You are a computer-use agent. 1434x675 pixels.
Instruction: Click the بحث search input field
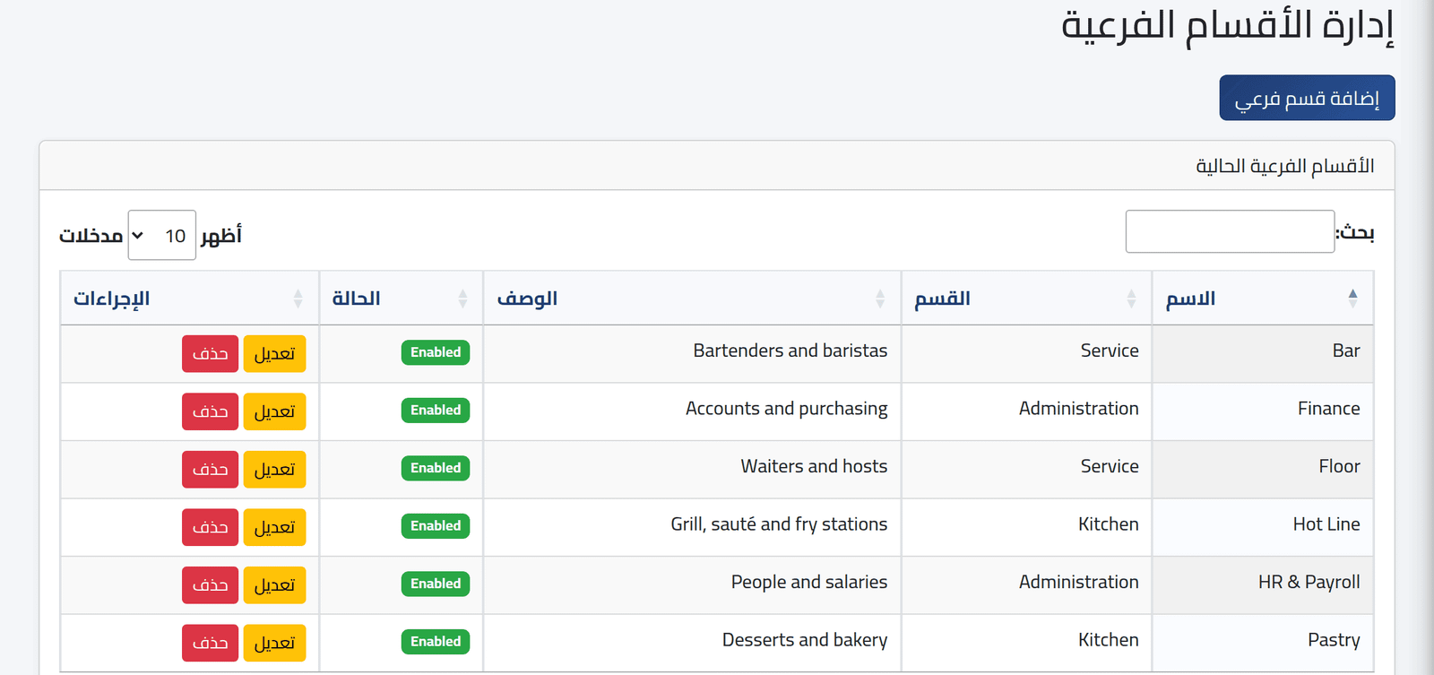1230,232
